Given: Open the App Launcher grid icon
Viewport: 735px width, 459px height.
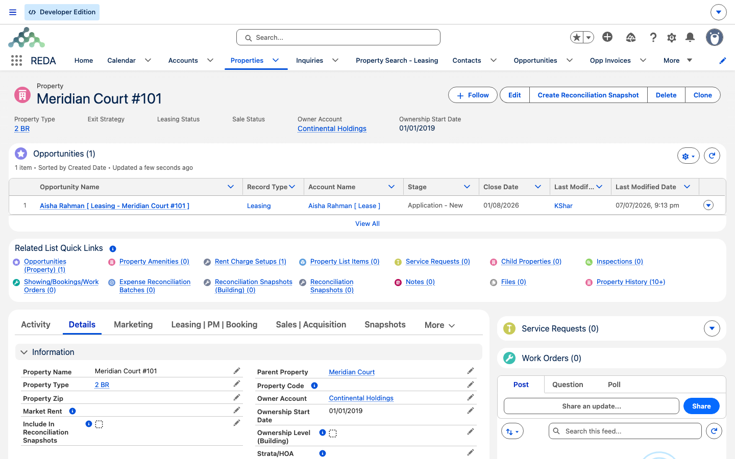Looking at the screenshot, I should [16, 61].
